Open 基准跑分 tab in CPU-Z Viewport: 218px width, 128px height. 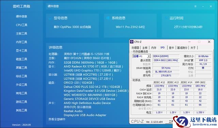click(x=182, y=48)
